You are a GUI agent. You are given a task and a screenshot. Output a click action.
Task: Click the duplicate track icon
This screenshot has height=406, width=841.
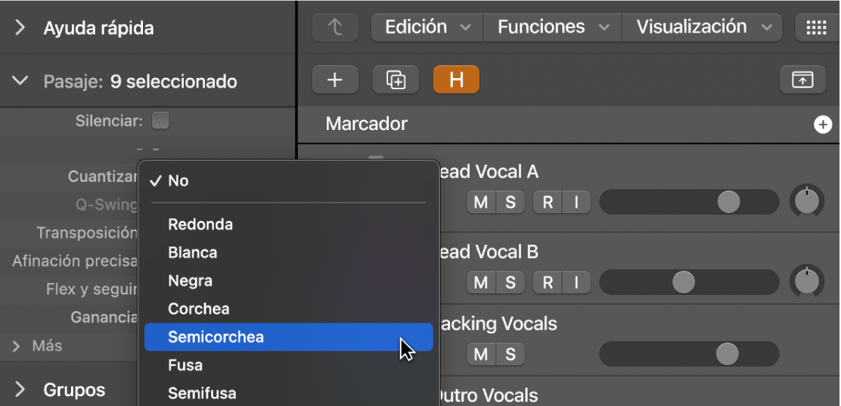tap(396, 79)
